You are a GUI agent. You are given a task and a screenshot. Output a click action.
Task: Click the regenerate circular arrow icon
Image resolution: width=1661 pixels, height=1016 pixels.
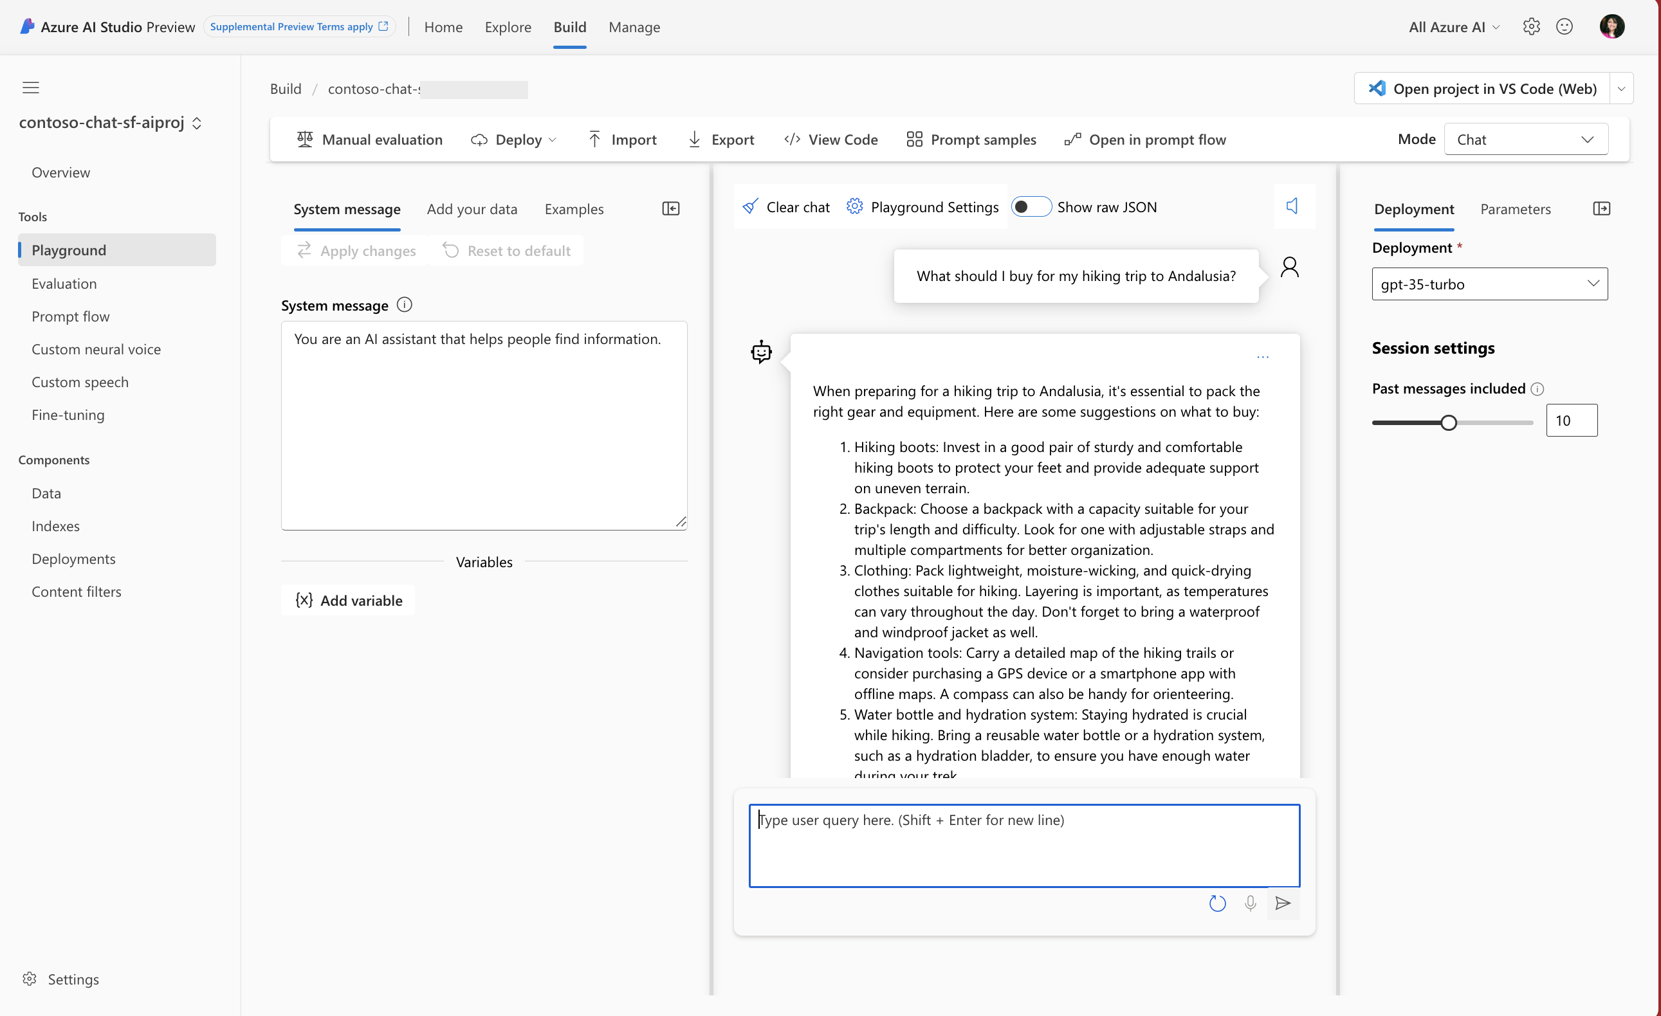[1216, 903]
